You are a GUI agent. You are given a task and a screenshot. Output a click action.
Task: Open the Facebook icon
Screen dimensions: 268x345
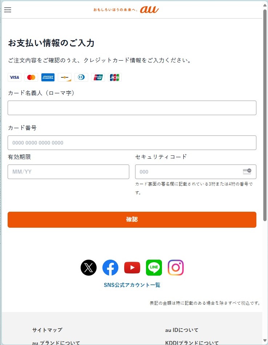(110, 268)
